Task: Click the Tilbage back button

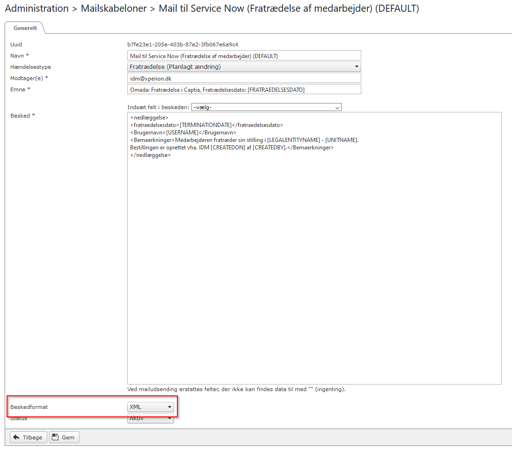Action: [29, 437]
